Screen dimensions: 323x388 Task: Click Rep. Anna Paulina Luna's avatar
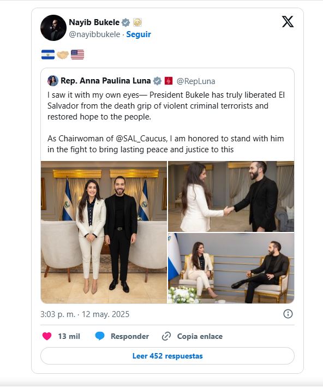(53, 81)
